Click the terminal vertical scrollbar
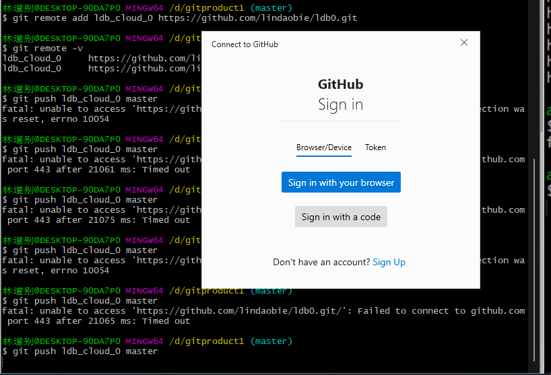Screen dimensions: 551x375 click(x=533, y=260)
